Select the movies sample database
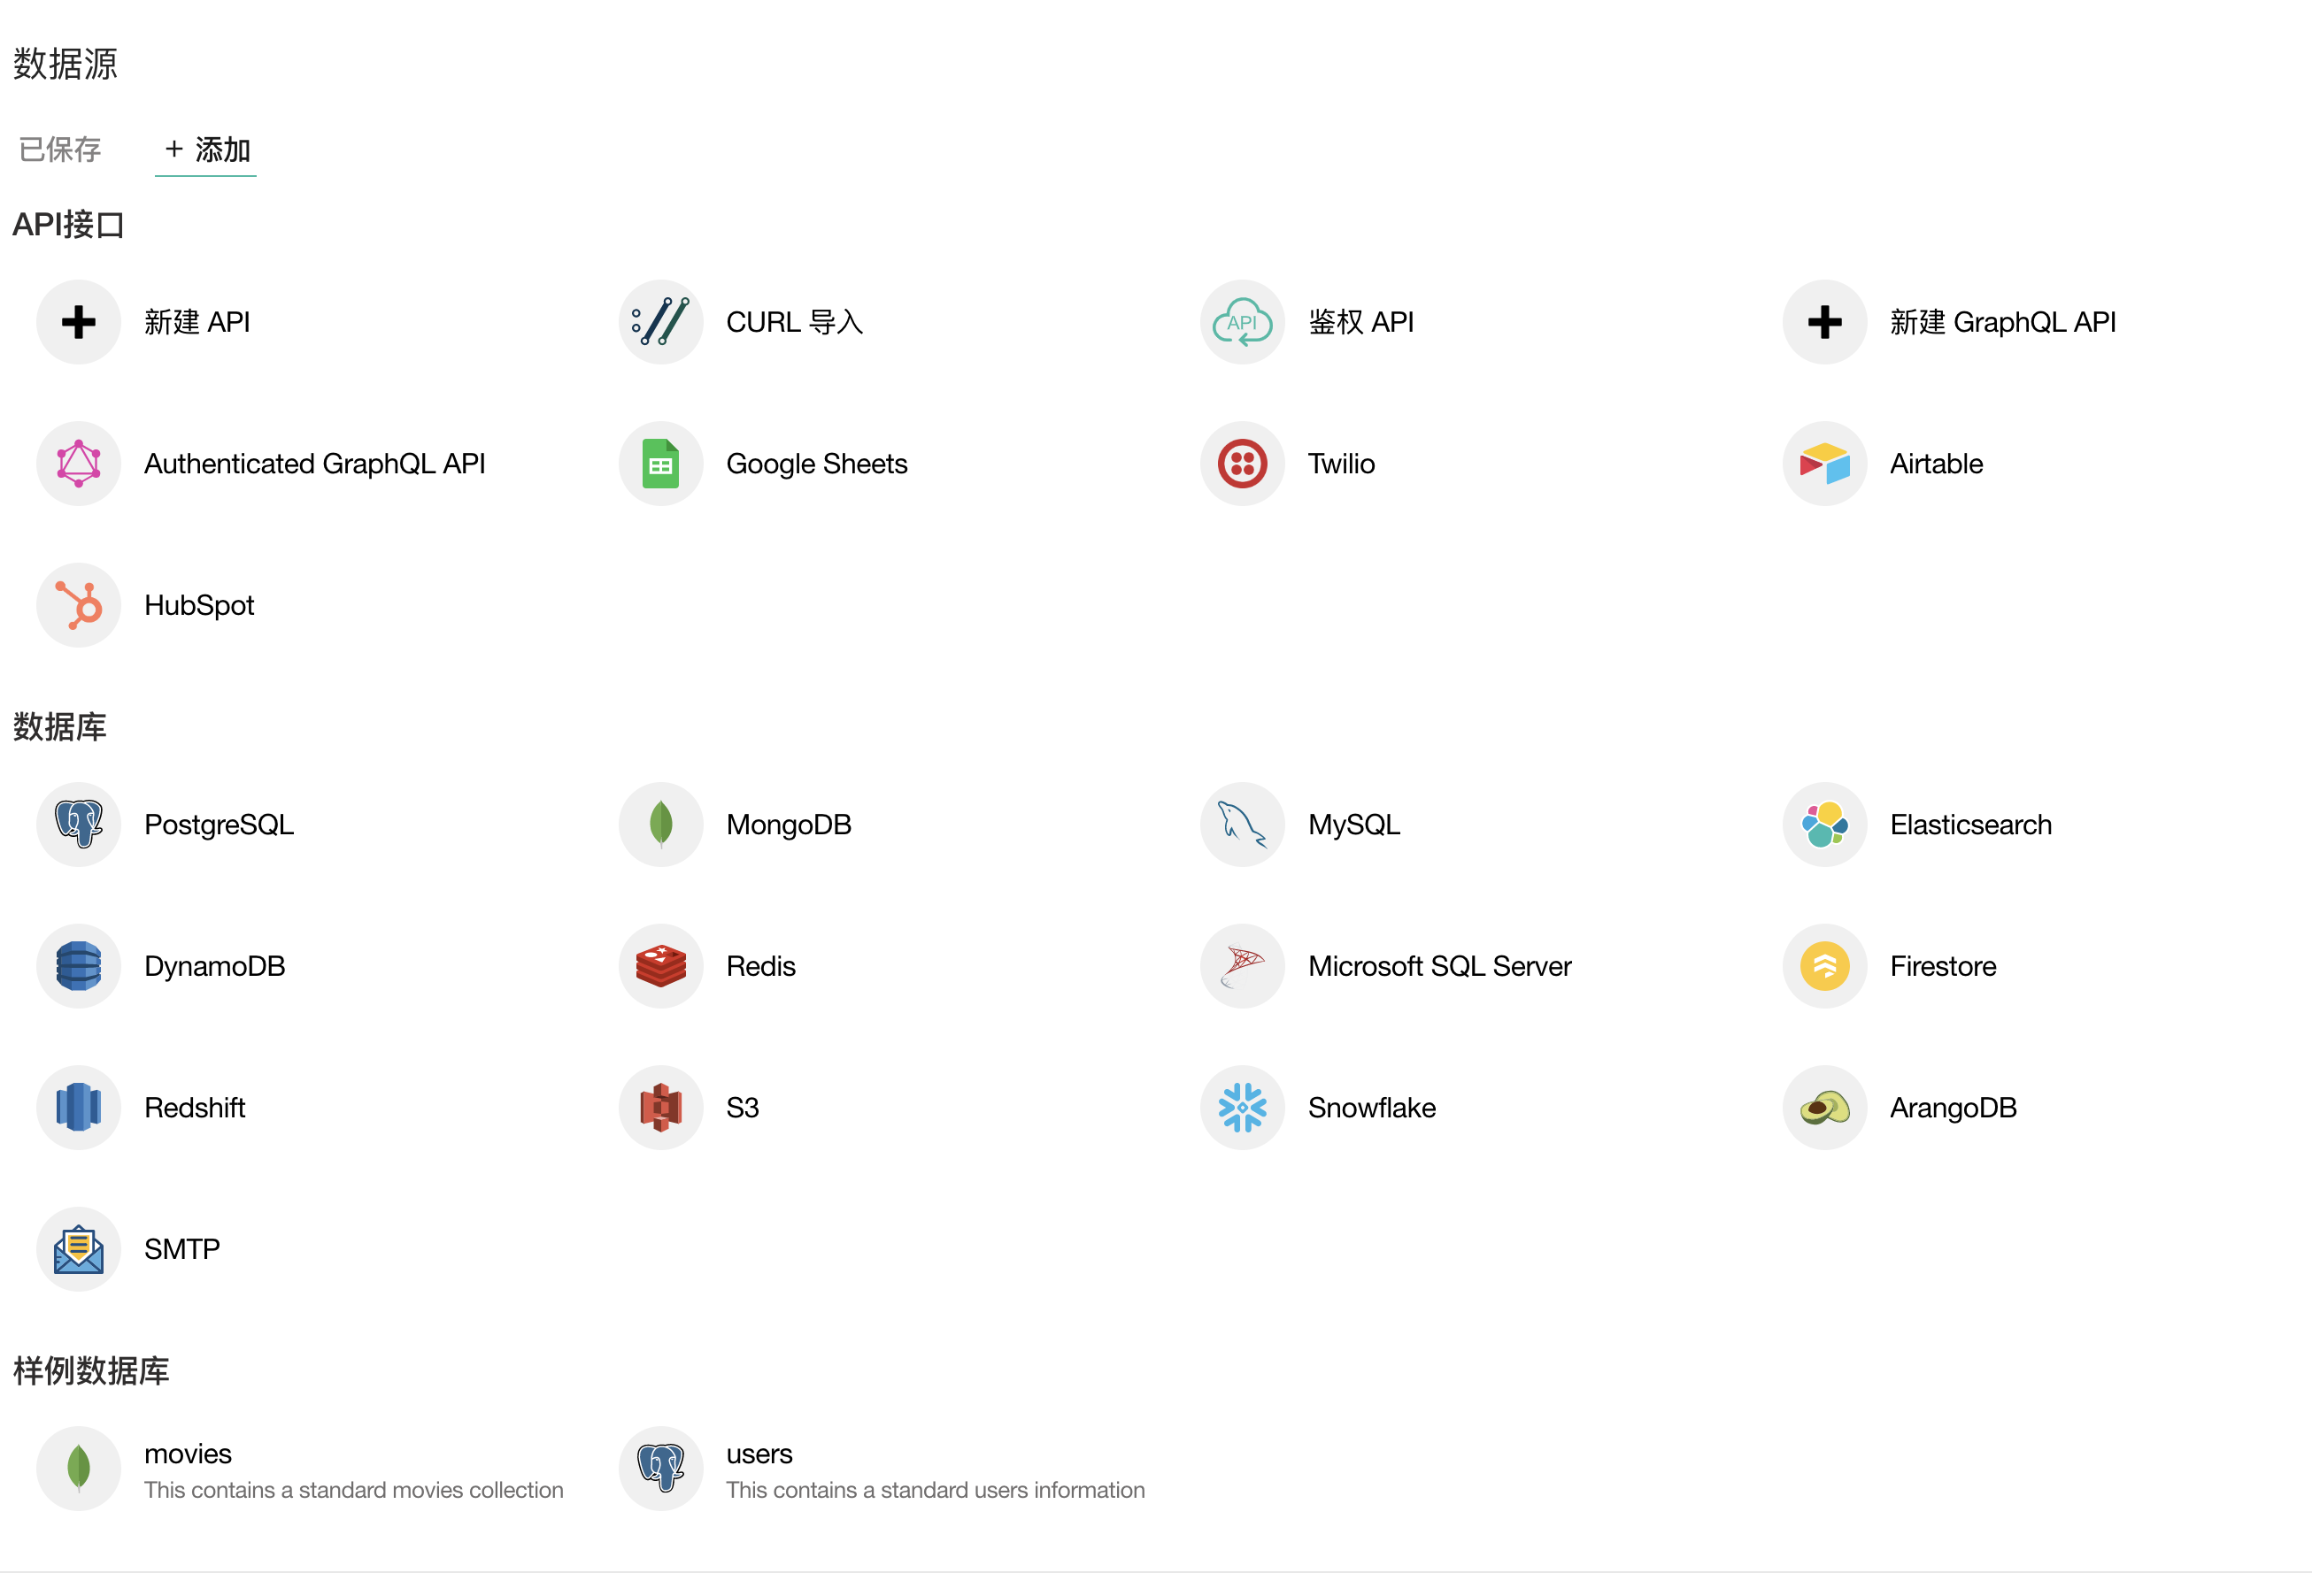The height and width of the screenshot is (1596, 2312). point(187,1454)
